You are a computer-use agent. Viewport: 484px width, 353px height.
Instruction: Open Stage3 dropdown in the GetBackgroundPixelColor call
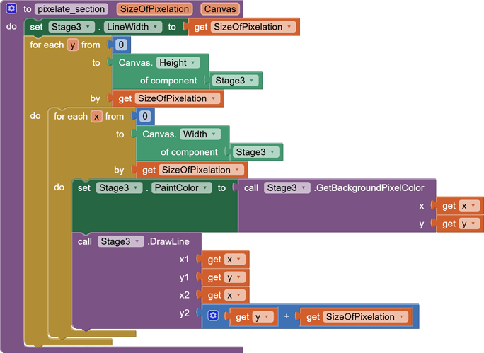[x=287, y=187]
